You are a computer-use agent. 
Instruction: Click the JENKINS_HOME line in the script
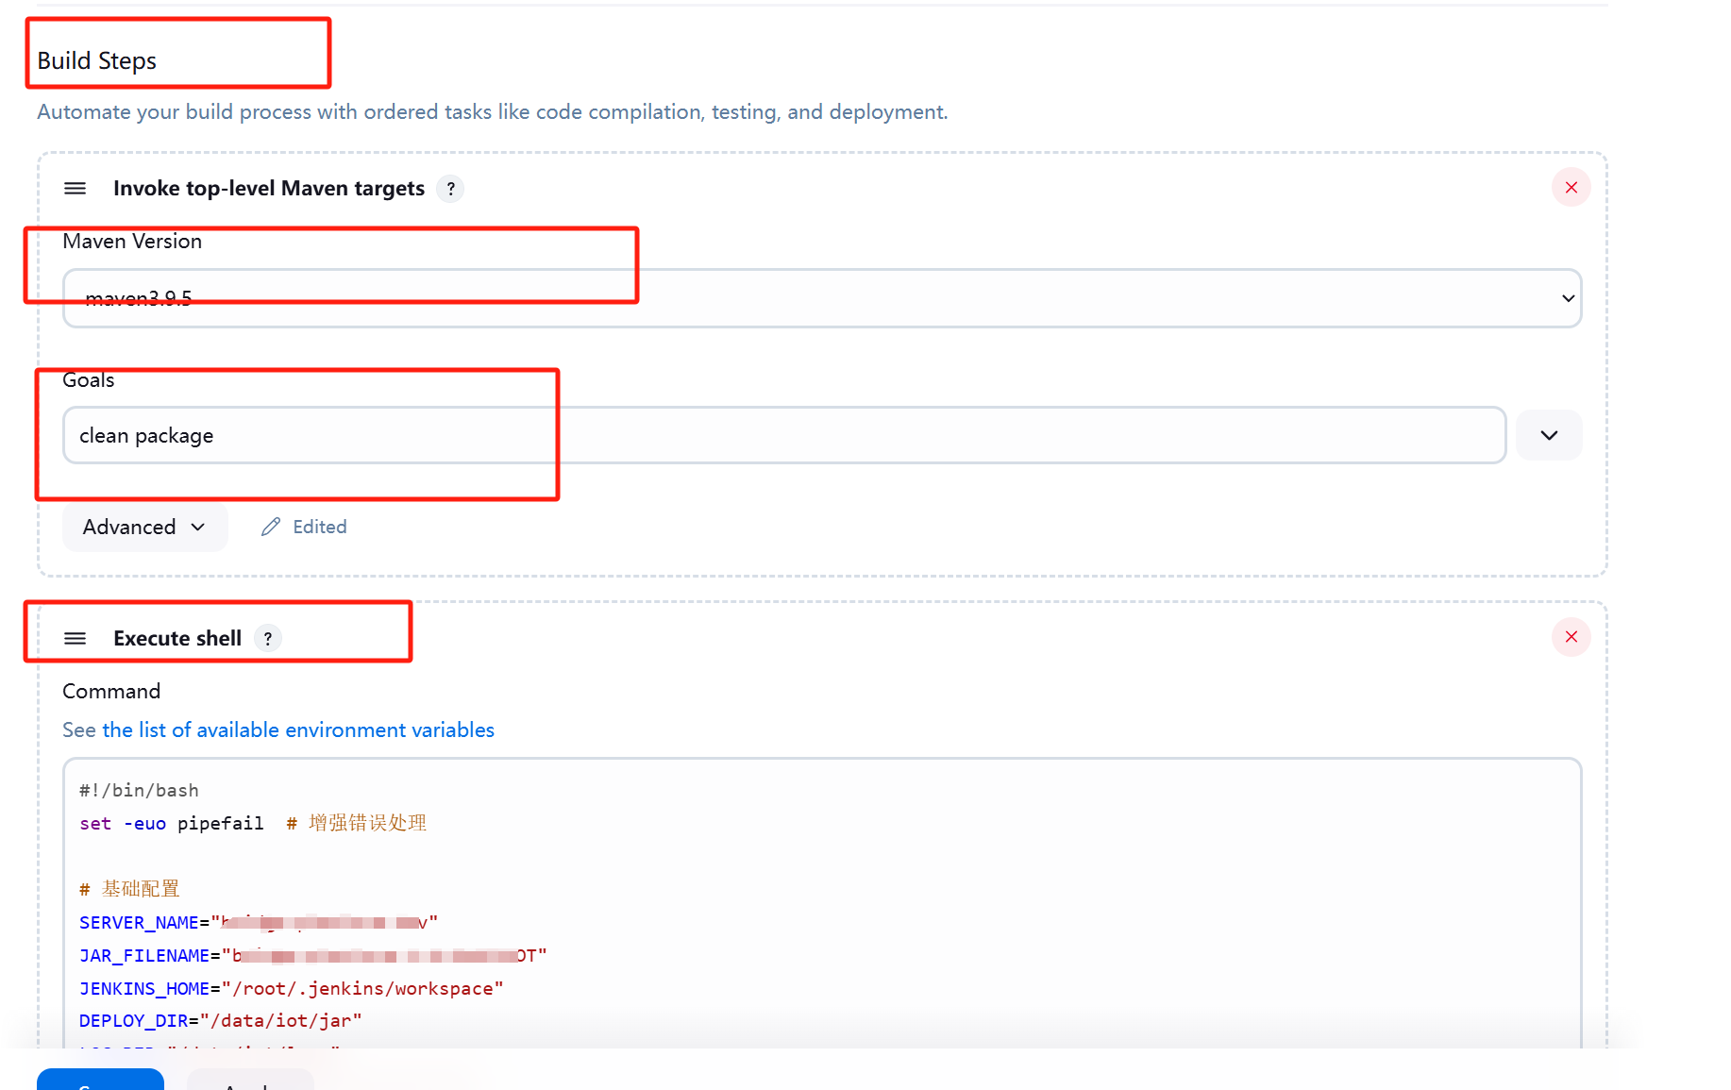click(292, 989)
